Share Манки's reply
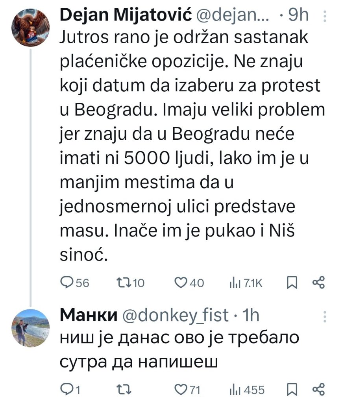The width and height of the screenshot is (344, 403). point(318,390)
